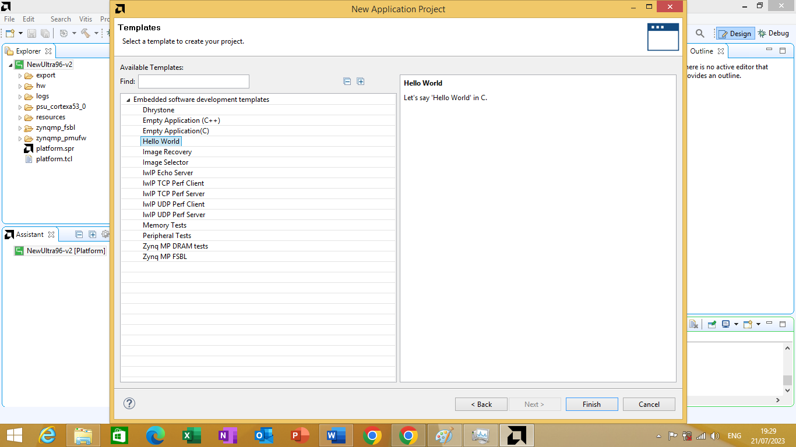Open the New icon's dropdown arrow
The image size is (796, 447).
point(20,34)
